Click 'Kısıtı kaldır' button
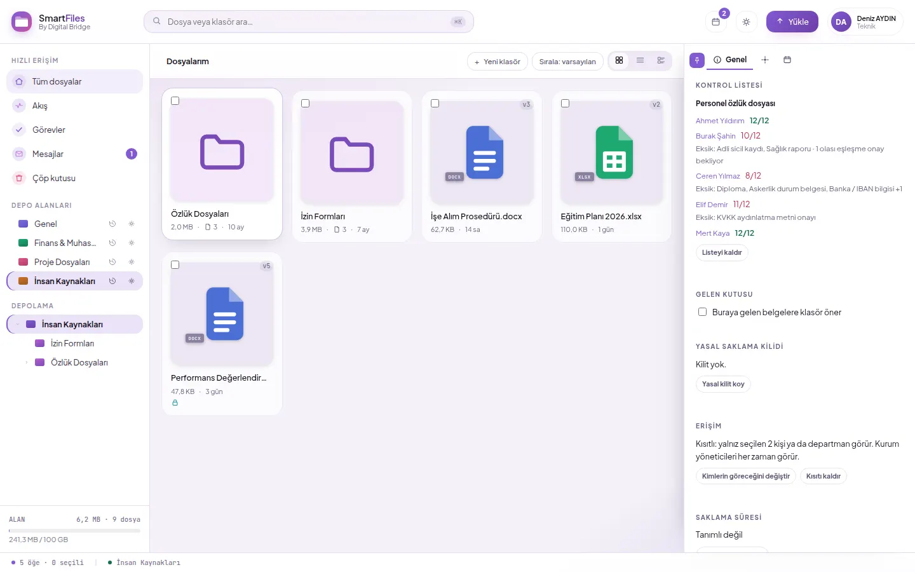The image size is (915, 572). pos(823,476)
